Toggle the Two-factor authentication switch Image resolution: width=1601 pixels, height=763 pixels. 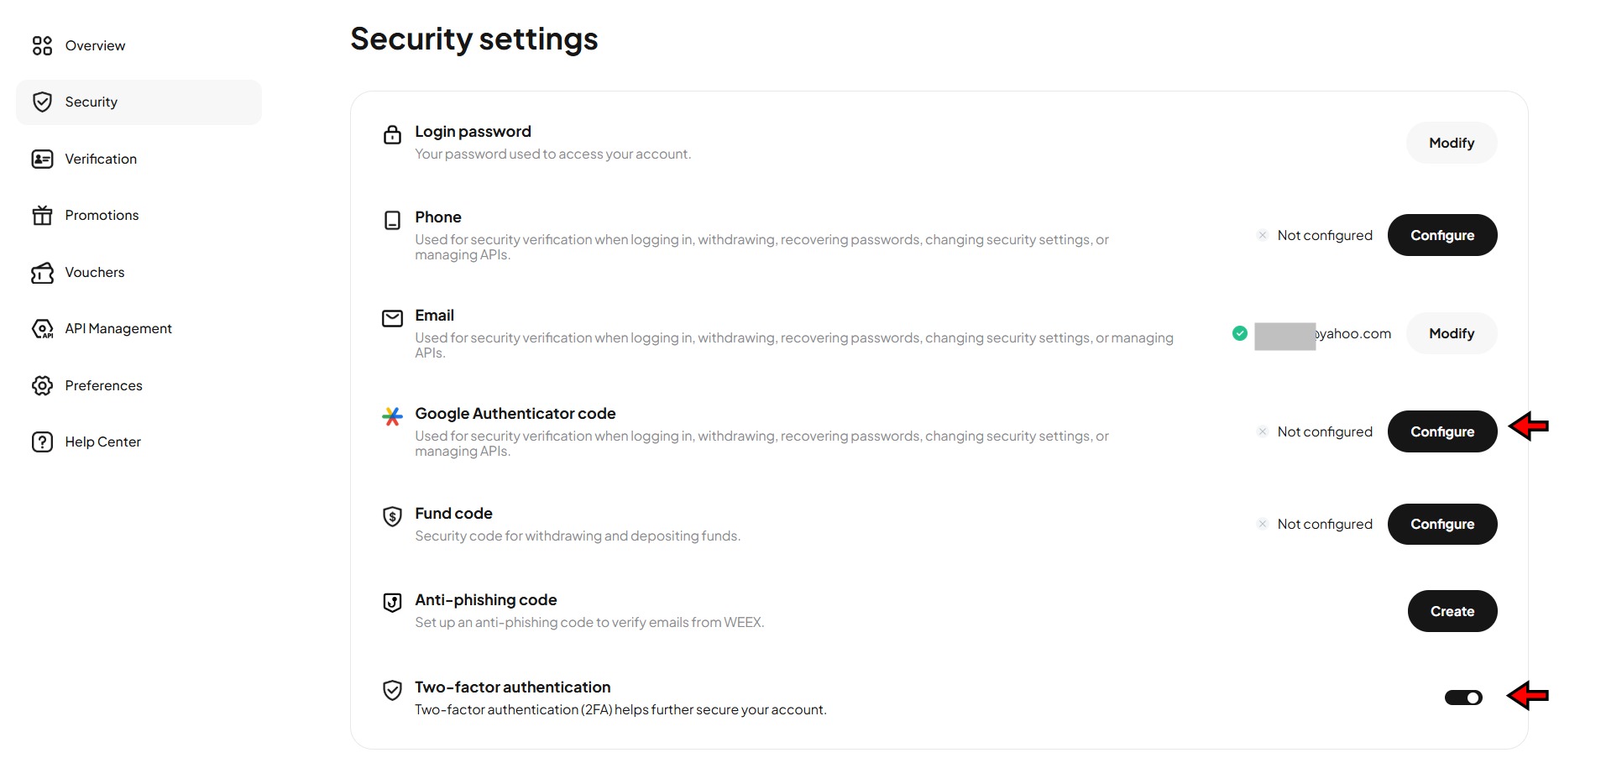1463,698
